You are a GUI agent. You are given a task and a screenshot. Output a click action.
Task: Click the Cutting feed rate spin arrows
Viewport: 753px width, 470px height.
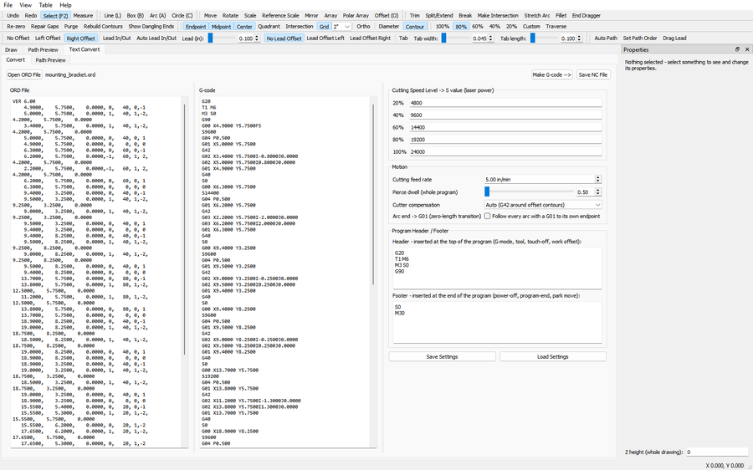(598, 179)
